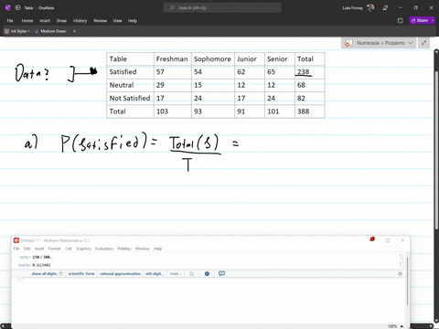Open the Help tab in OneNote

tap(133, 21)
